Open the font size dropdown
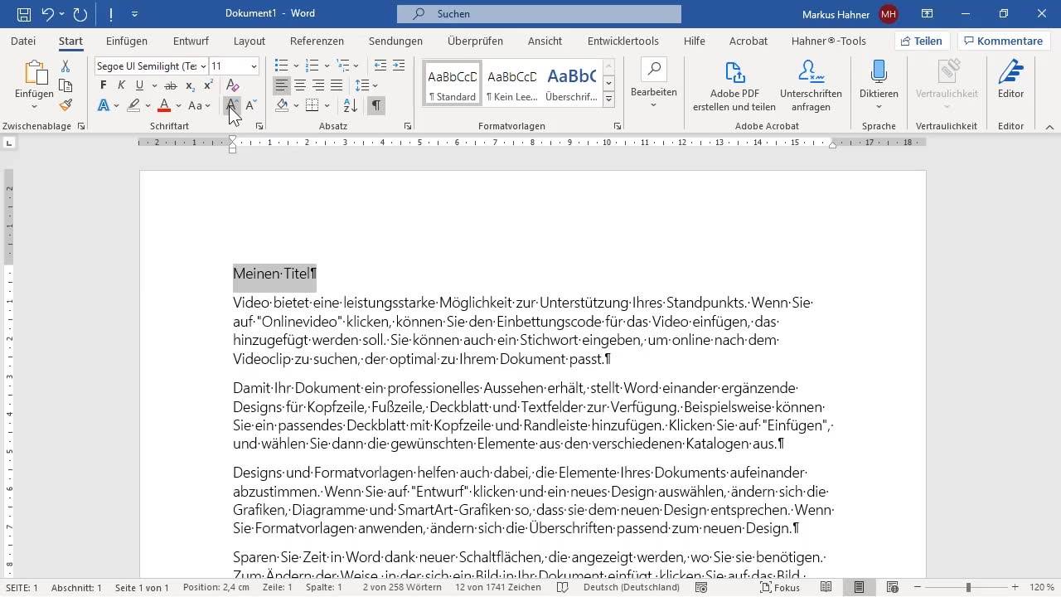1061x597 pixels. coord(254,66)
